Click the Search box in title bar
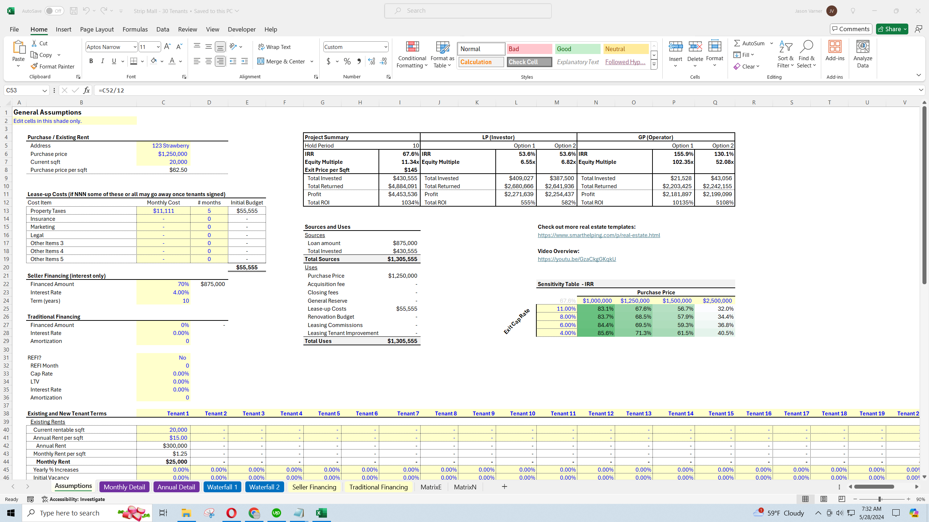Viewport: 929px width, 522px height. [468, 11]
